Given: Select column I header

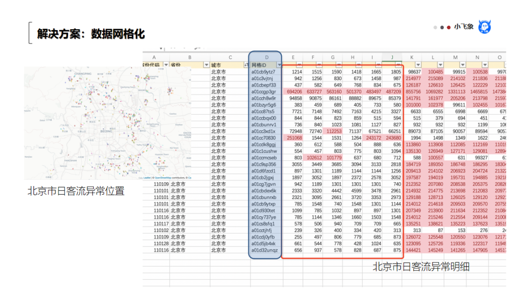Looking at the screenshot, I should tap(372, 57).
